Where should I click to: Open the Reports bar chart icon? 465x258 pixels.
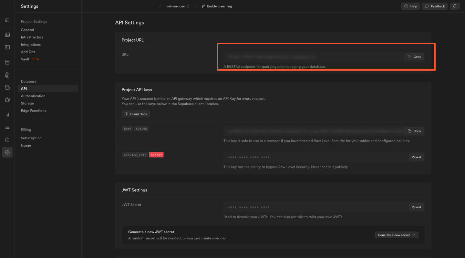[7, 115]
